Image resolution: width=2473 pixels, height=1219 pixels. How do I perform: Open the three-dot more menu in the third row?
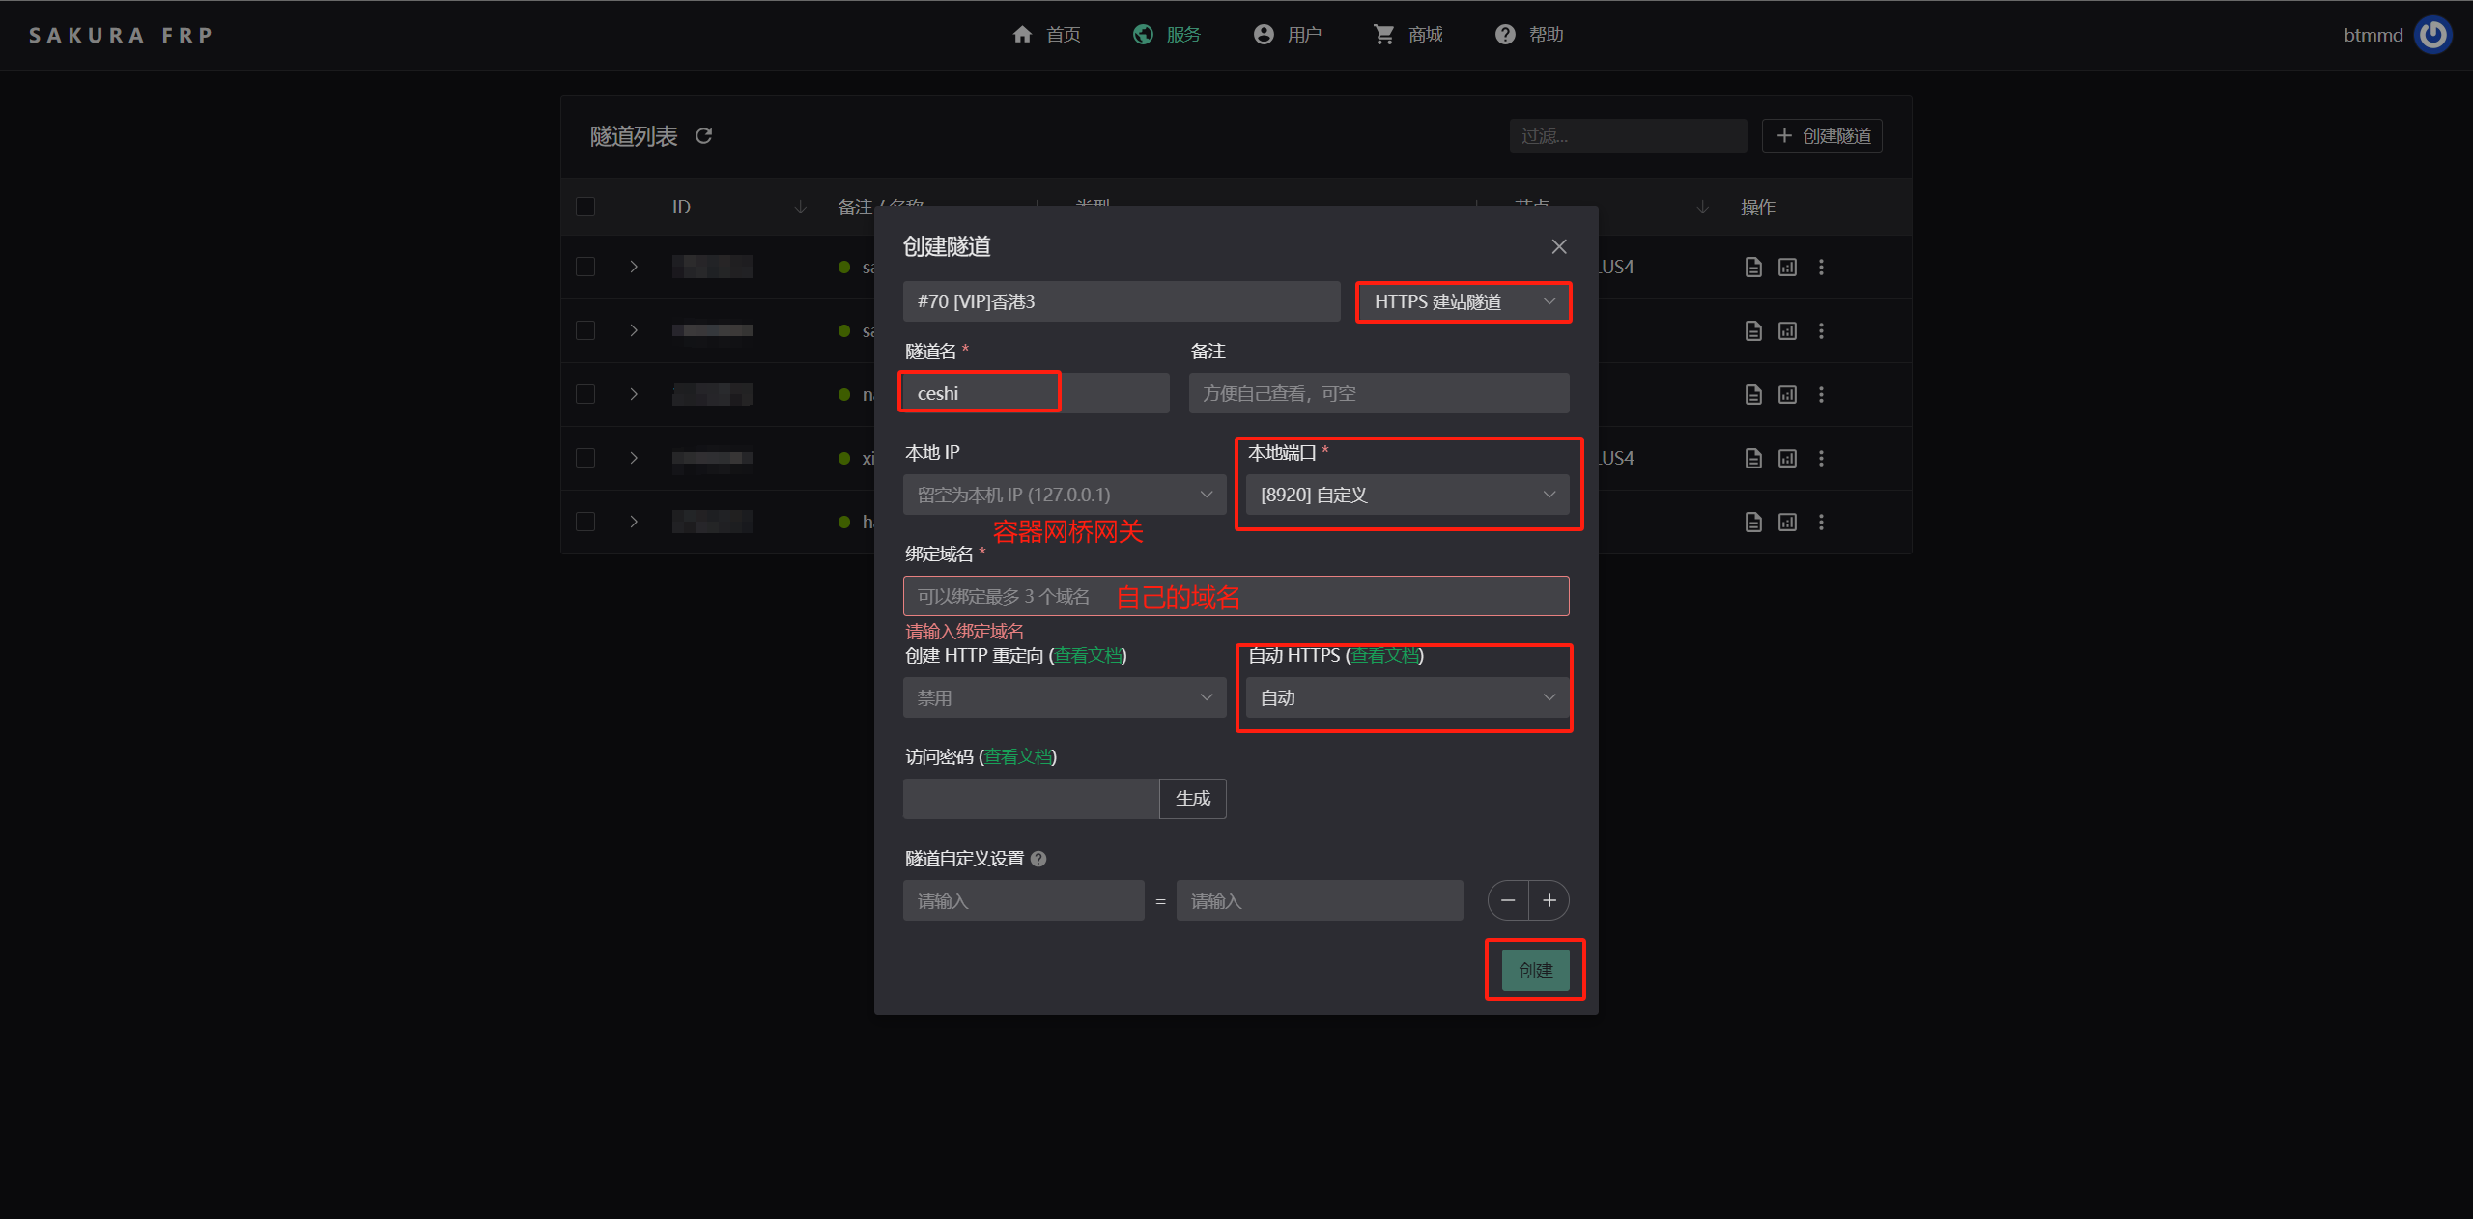click(x=1821, y=395)
